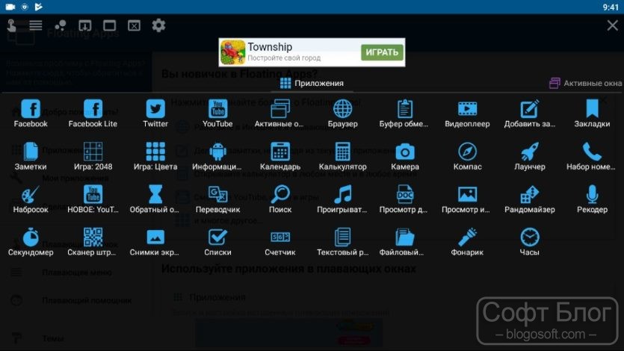Start Игра: Цвета
Viewport: 624px width, 351px height.
[x=155, y=156]
